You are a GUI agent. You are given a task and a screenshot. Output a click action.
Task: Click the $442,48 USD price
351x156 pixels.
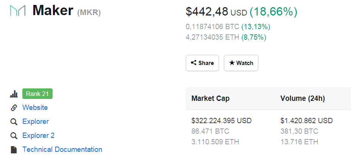tap(216, 12)
